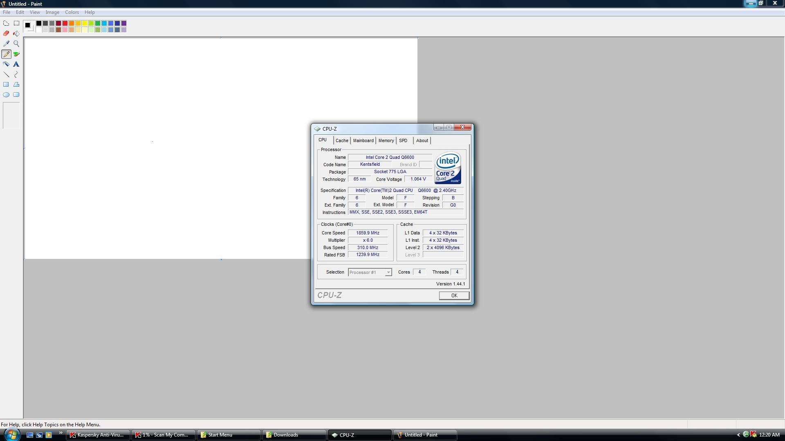
Task: Select the Pick Color eyedropper tool
Action: 6,44
